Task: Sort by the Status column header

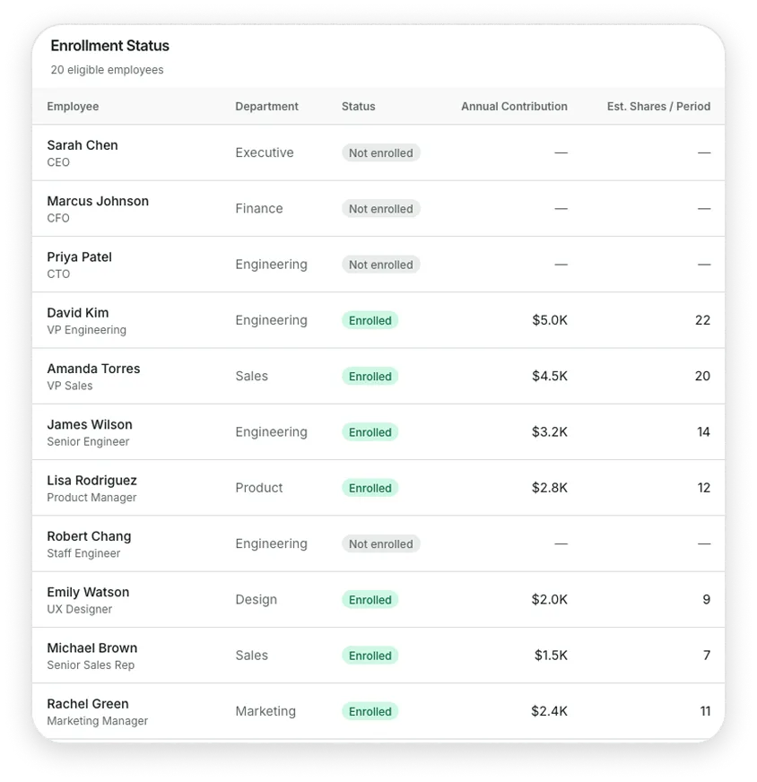Action: 358,106
